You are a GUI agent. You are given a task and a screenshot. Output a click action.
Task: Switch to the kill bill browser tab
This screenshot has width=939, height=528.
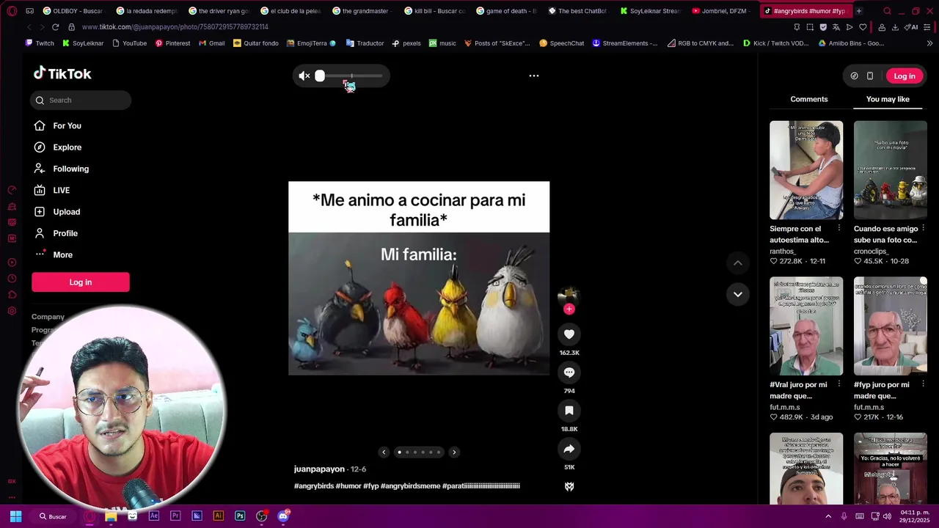click(435, 11)
